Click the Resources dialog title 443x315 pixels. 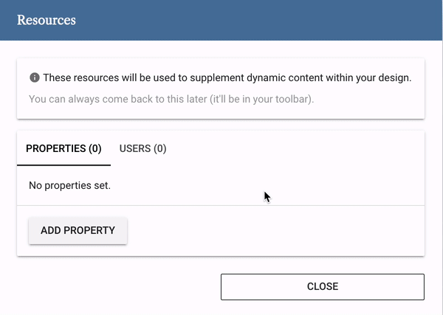pos(47,20)
